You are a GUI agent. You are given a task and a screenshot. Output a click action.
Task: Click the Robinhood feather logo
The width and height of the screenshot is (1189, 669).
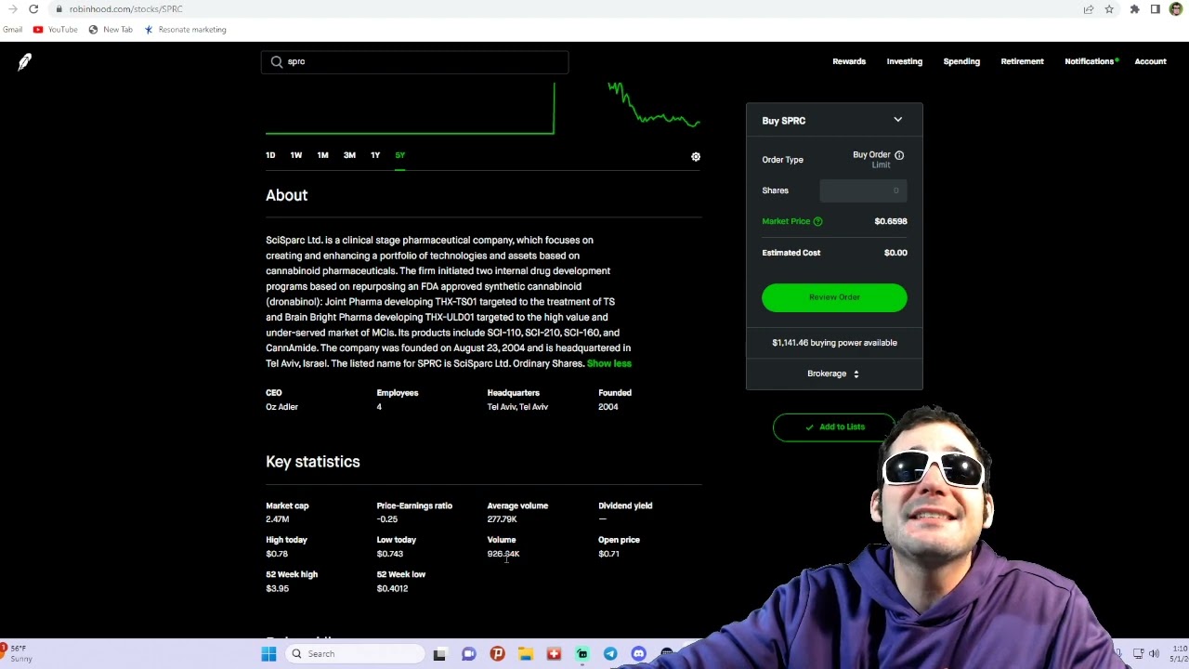point(25,61)
